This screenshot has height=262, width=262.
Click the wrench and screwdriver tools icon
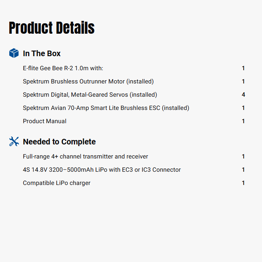coord(14,142)
